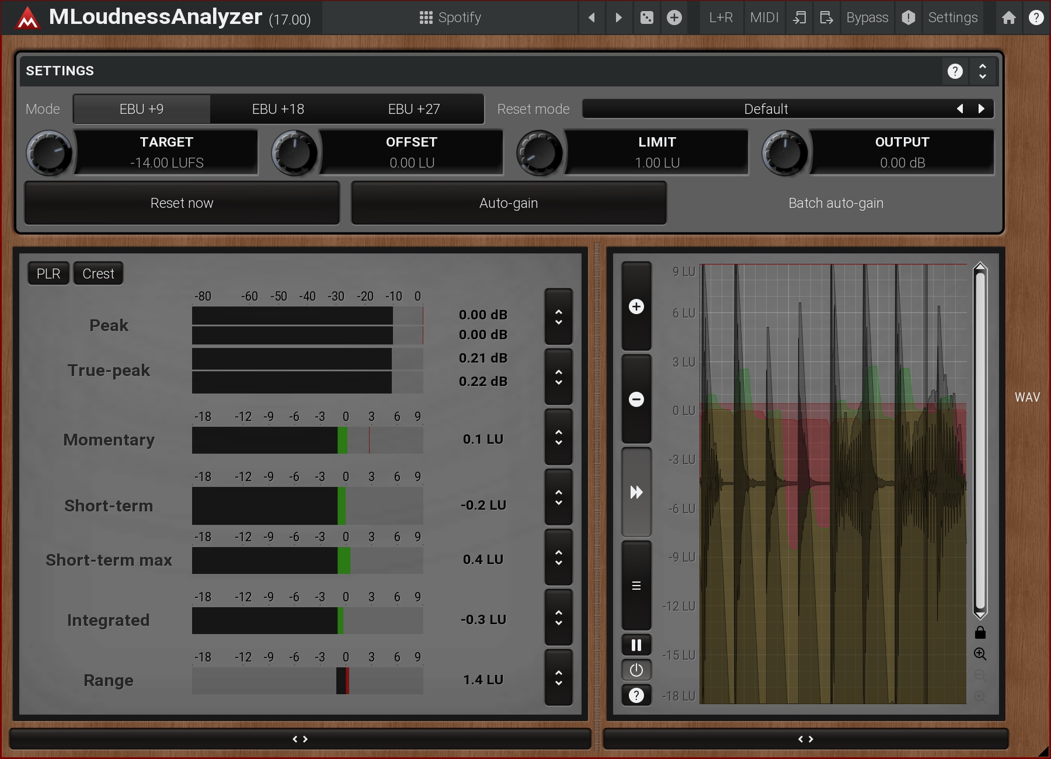The image size is (1051, 759).
Task: Pause the loudness graph
Action: 636,645
